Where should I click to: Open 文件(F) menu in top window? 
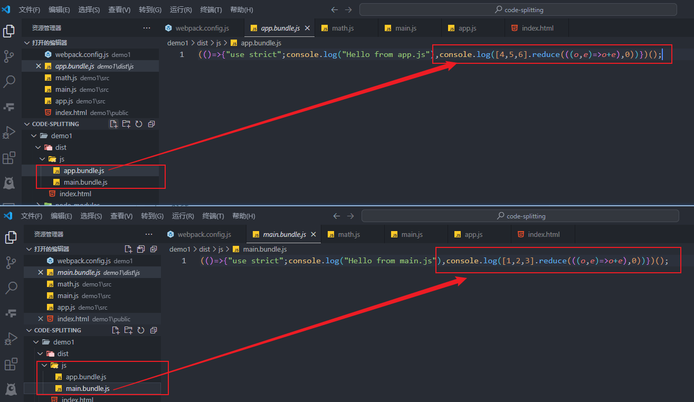pos(30,10)
